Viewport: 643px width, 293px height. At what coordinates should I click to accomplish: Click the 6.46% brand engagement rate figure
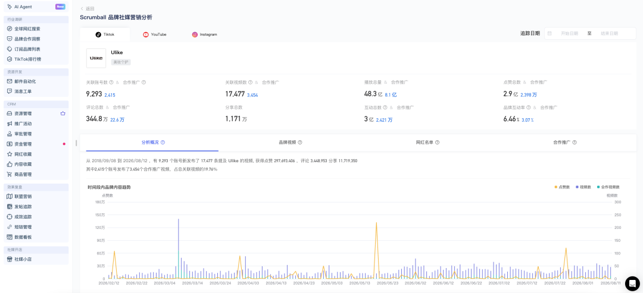(x=511, y=119)
